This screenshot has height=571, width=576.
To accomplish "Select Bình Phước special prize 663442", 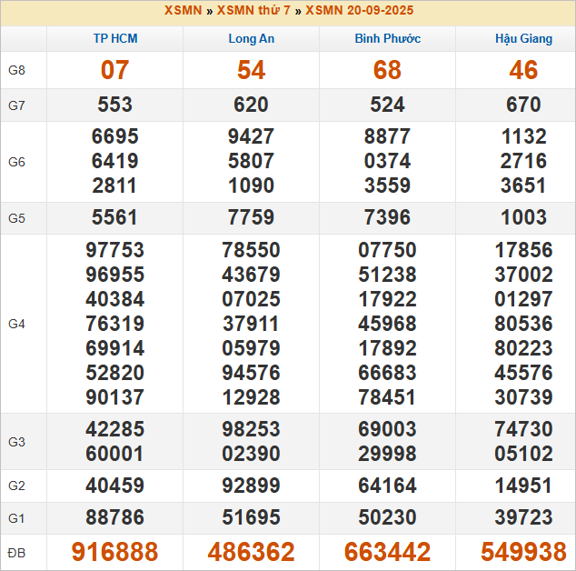I will pyautogui.click(x=387, y=552).
